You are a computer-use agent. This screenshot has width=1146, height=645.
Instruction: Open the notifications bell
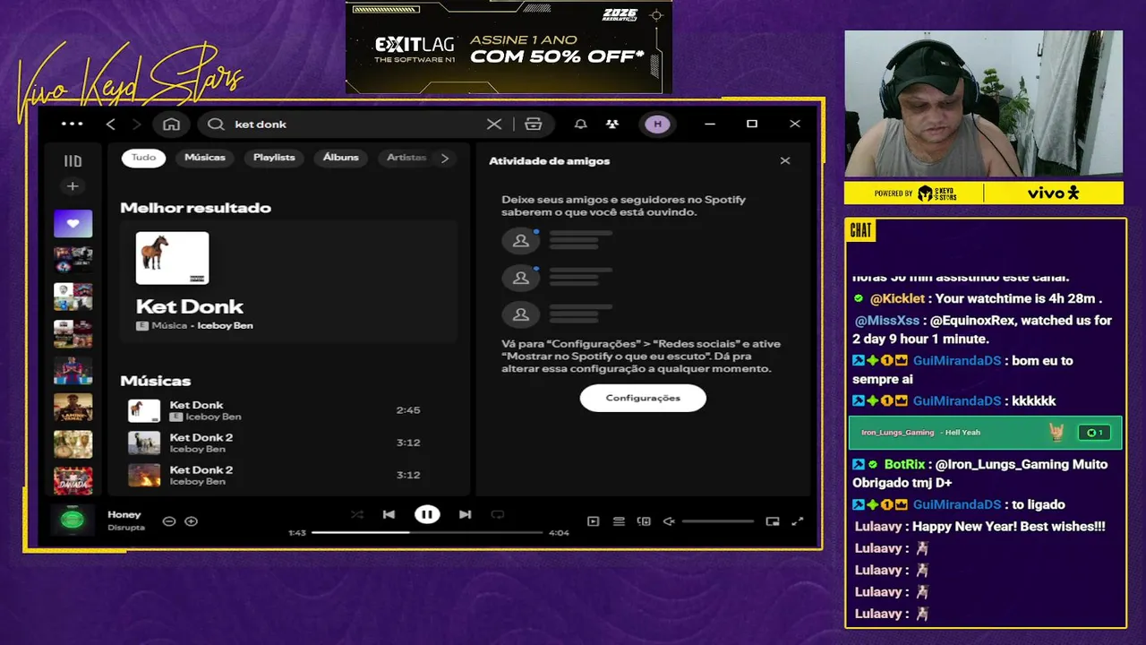tap(581, 125)
